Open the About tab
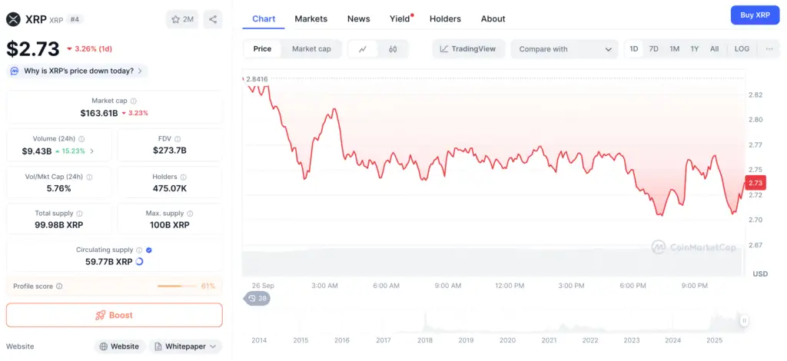 point(493,19)
